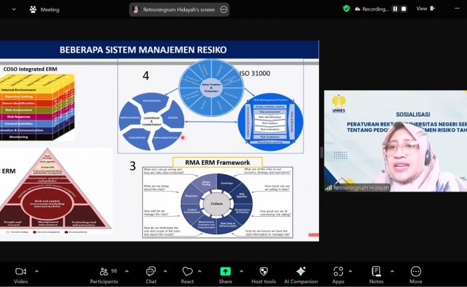Click the Meeting info button

tap(45, 9)
